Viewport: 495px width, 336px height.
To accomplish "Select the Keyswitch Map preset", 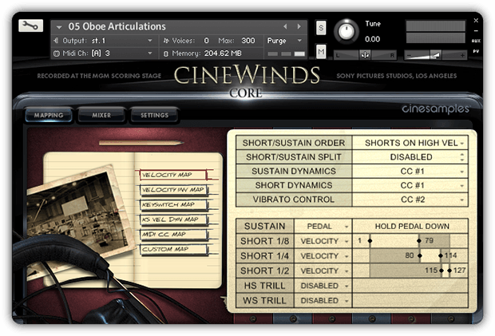I will pos(173,204).
